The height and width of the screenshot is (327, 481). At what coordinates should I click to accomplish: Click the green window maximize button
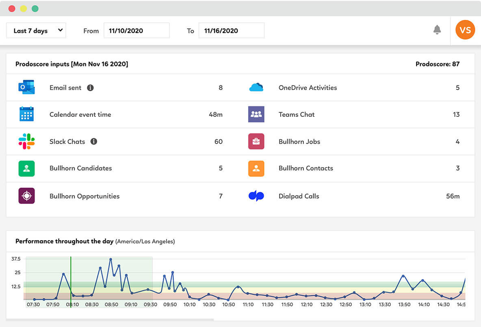[35, 9]
